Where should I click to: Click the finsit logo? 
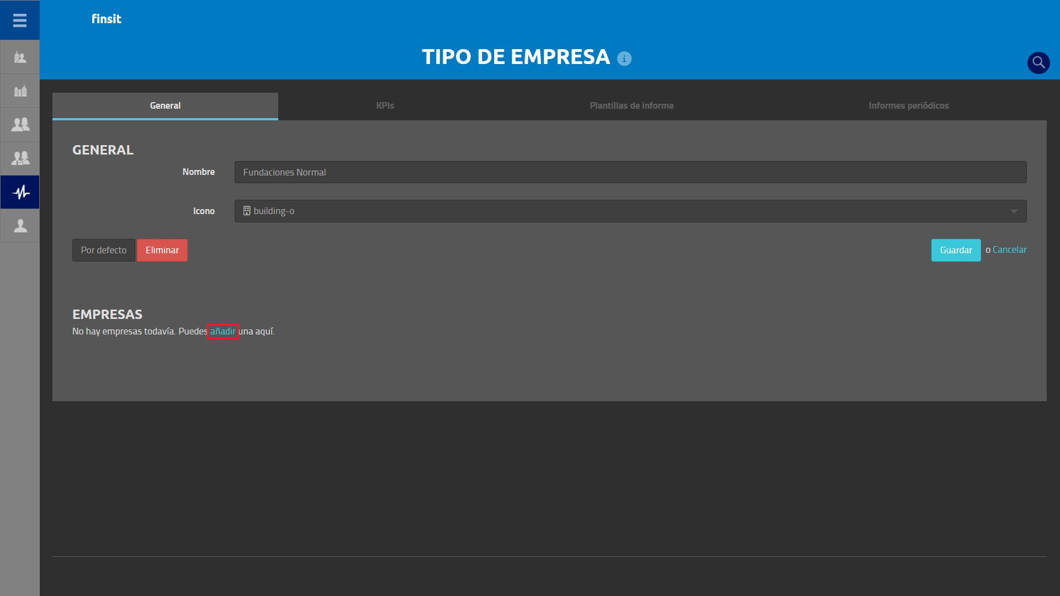click(106, 19)
